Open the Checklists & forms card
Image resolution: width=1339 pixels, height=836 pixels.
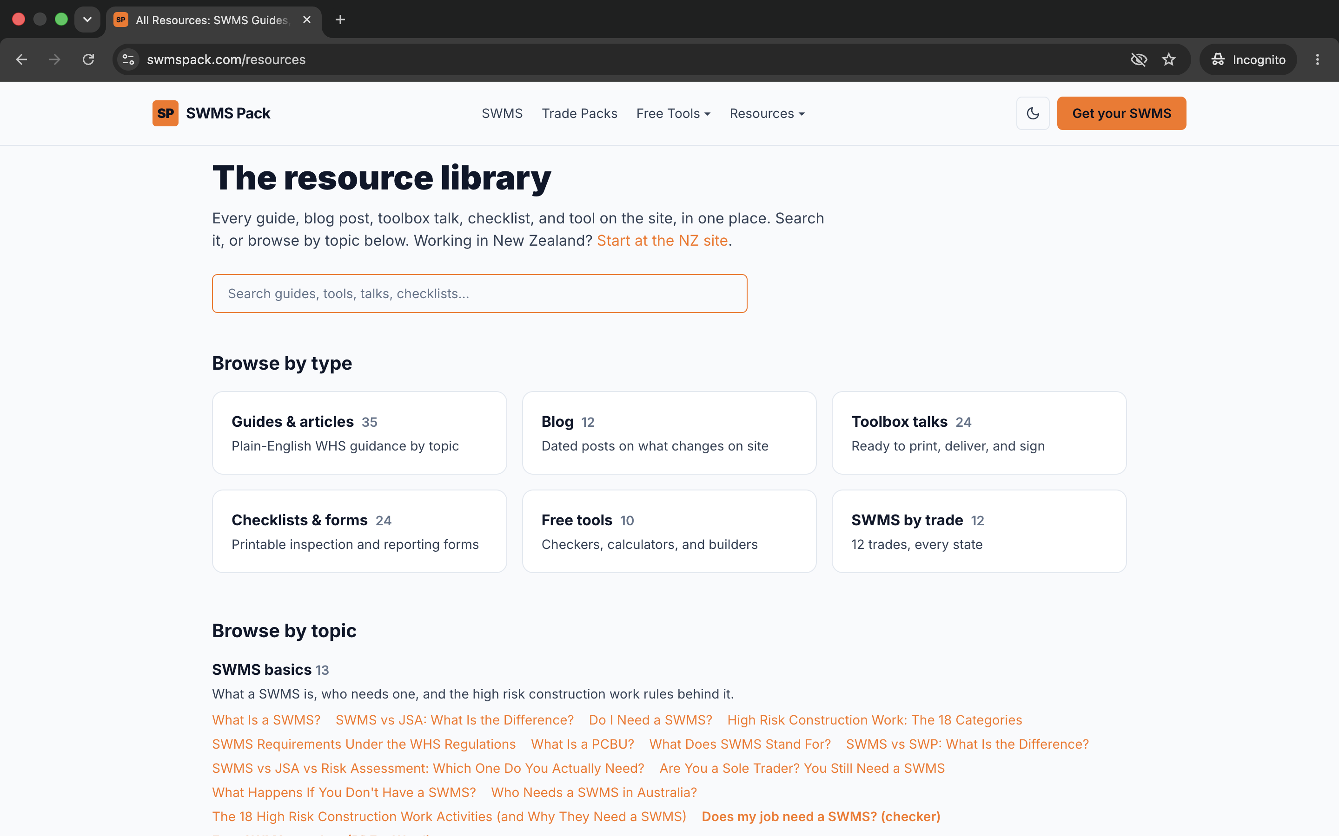(x=360, y=531)
